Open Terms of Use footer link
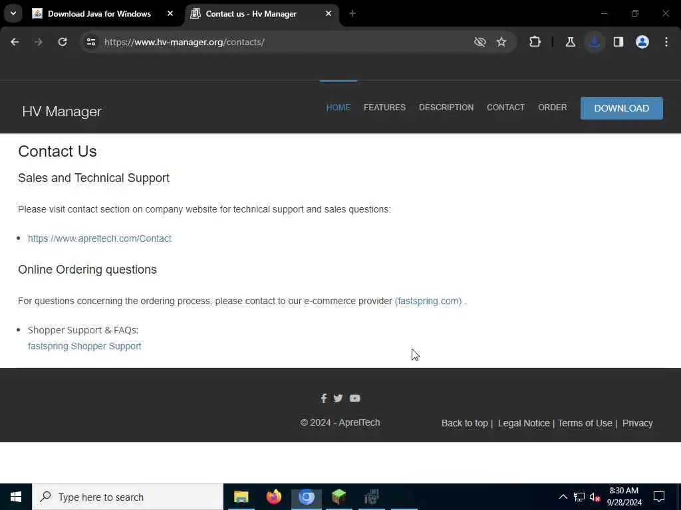The image size is (681, 510). (585, 423)
